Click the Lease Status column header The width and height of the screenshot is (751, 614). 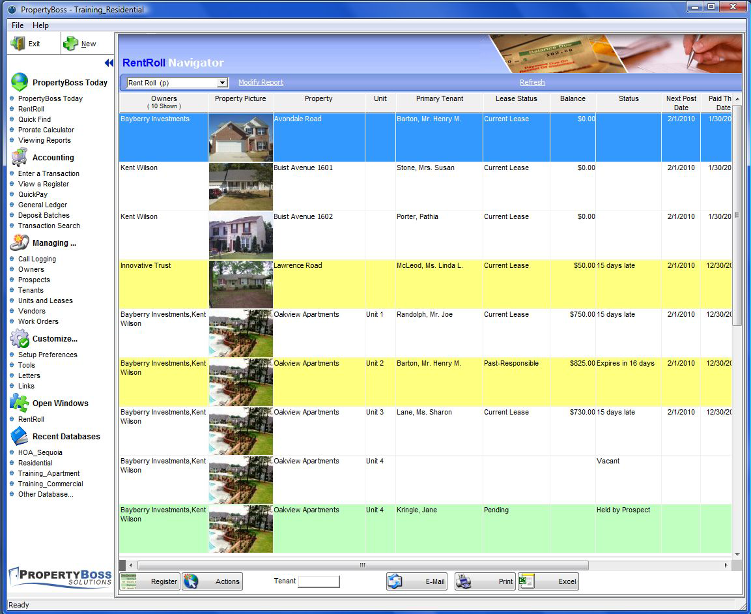517,102
